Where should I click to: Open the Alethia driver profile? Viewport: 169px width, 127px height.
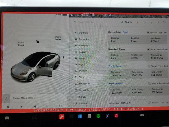pyautogui.click(x=126, y=22)
